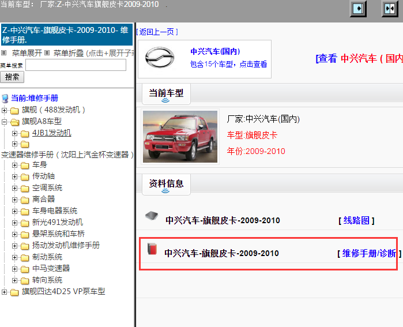Screen dimensions: 403x327
Task: Collapse the 旗舰A8车型 tree node
Action: (x=4, y=122)
